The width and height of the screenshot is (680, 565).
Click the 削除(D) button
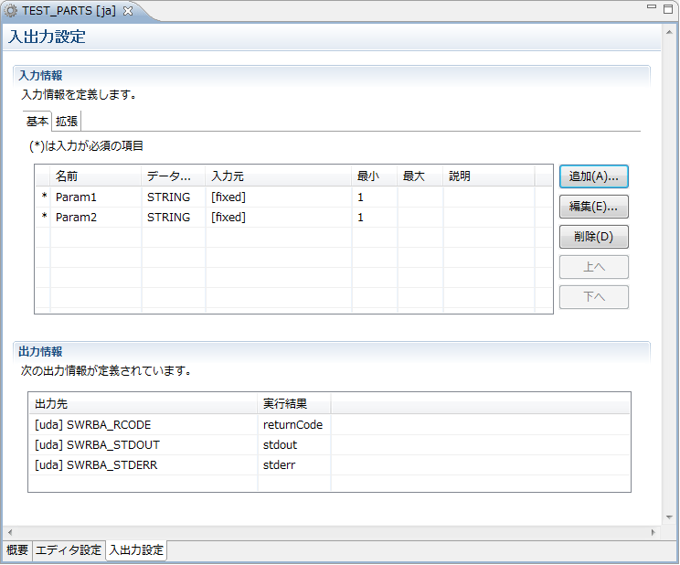pyautogui.click(x=594, y=237)
